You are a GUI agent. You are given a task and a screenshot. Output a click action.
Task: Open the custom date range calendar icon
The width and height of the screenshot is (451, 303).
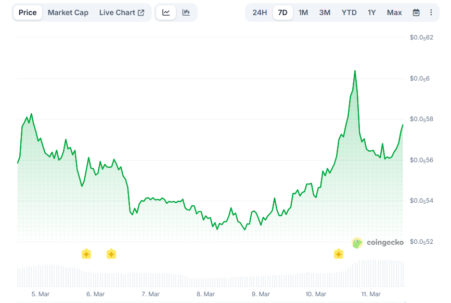416,12
